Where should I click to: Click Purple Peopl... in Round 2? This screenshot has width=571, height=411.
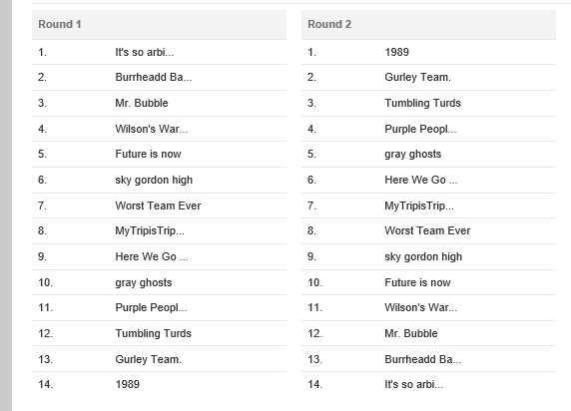point(420,129)
